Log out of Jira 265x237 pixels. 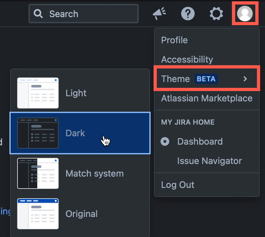(x=178, y=184)
